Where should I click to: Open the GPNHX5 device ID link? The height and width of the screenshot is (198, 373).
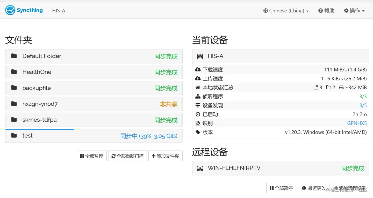357,123
